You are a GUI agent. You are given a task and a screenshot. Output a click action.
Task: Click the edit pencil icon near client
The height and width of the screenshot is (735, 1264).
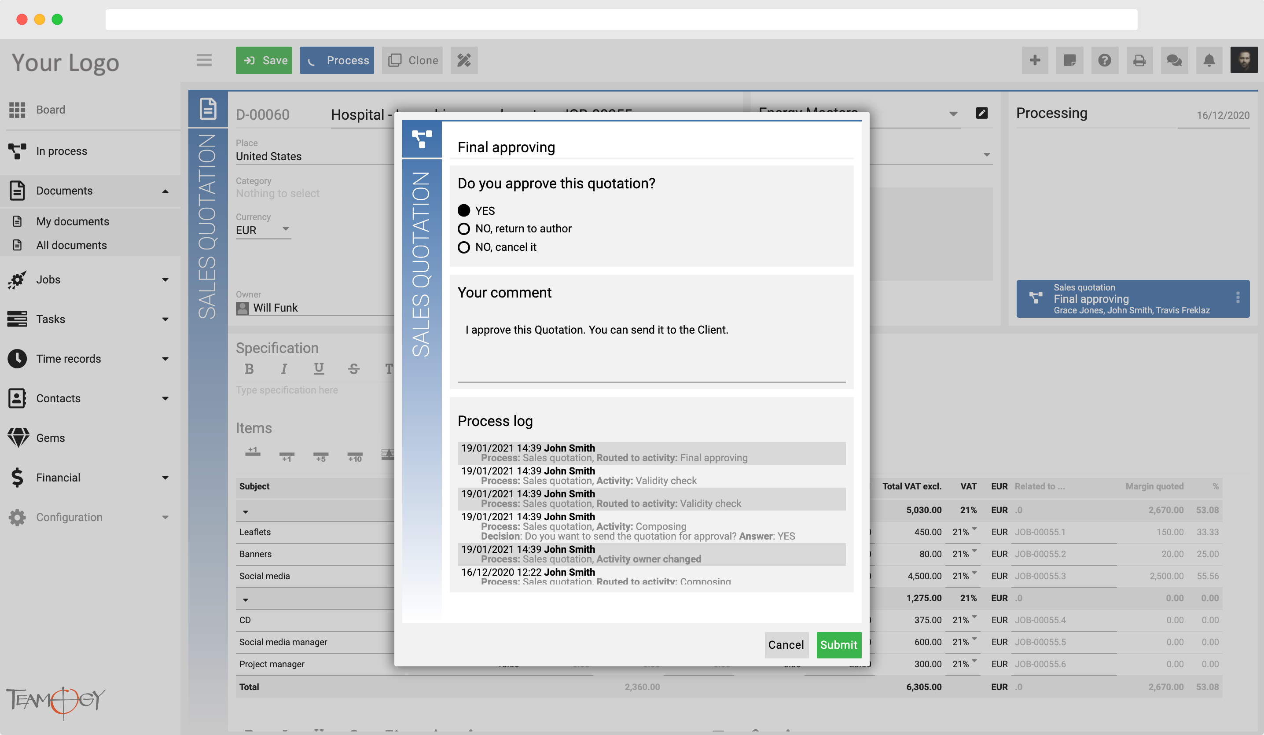[981, 113]
